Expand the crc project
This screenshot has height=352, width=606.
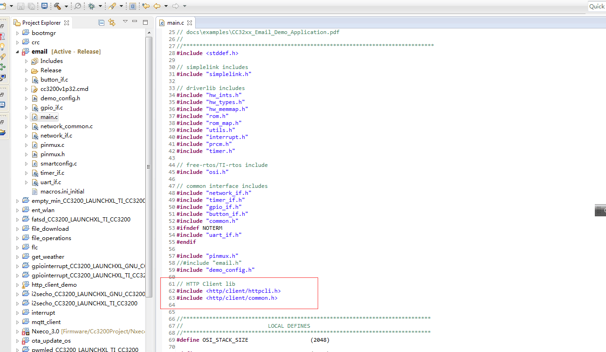pyautogui.click(x=18, y=42)
